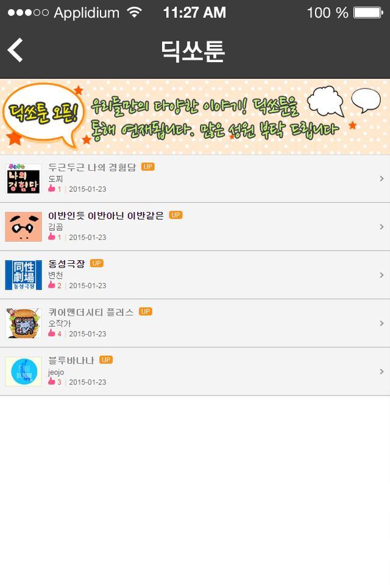Open the 이반인듯 이반아닌 이반같은 title
Image resolution: width=390 pixels, height=585 pixels.
106,216
